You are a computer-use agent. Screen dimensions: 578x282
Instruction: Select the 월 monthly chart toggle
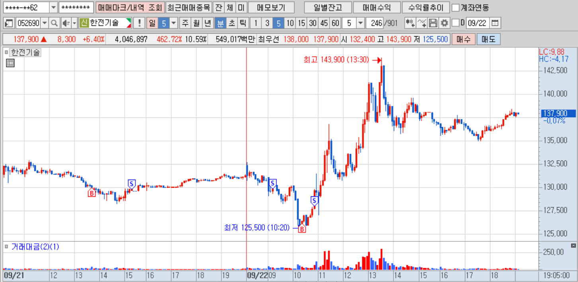[196, 23]
